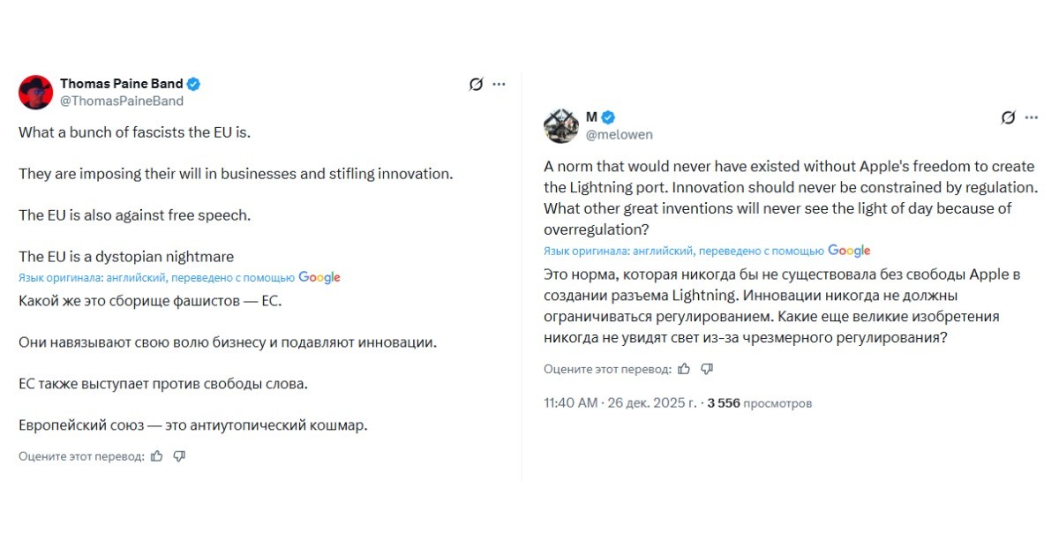Thumbs up the melowen post translation
This screenshot has height=556, width=1059.
pos(684,369)
